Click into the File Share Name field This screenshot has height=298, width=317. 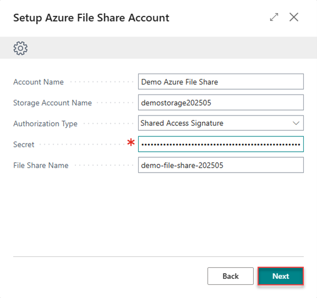tap(221, 165)
